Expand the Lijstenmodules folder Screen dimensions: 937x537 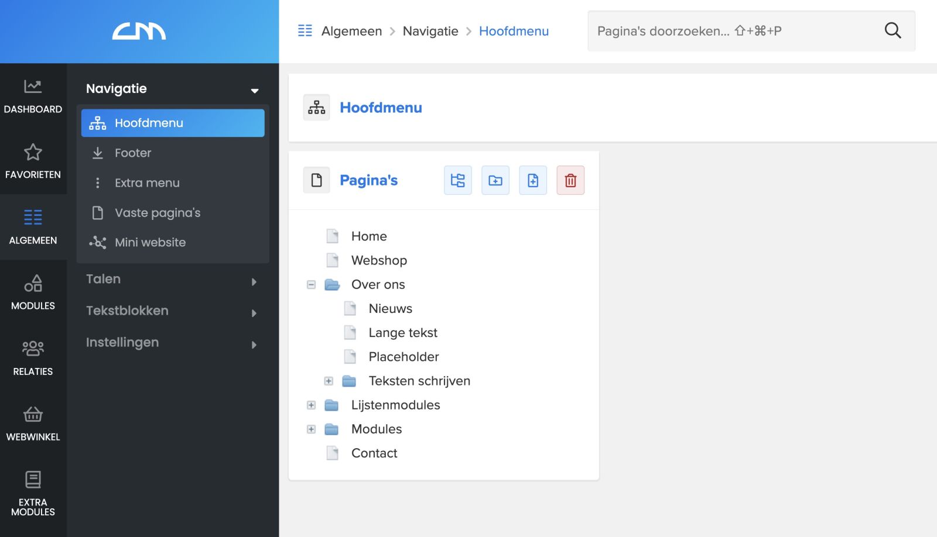pyautogui.click(x=311, y=405)
